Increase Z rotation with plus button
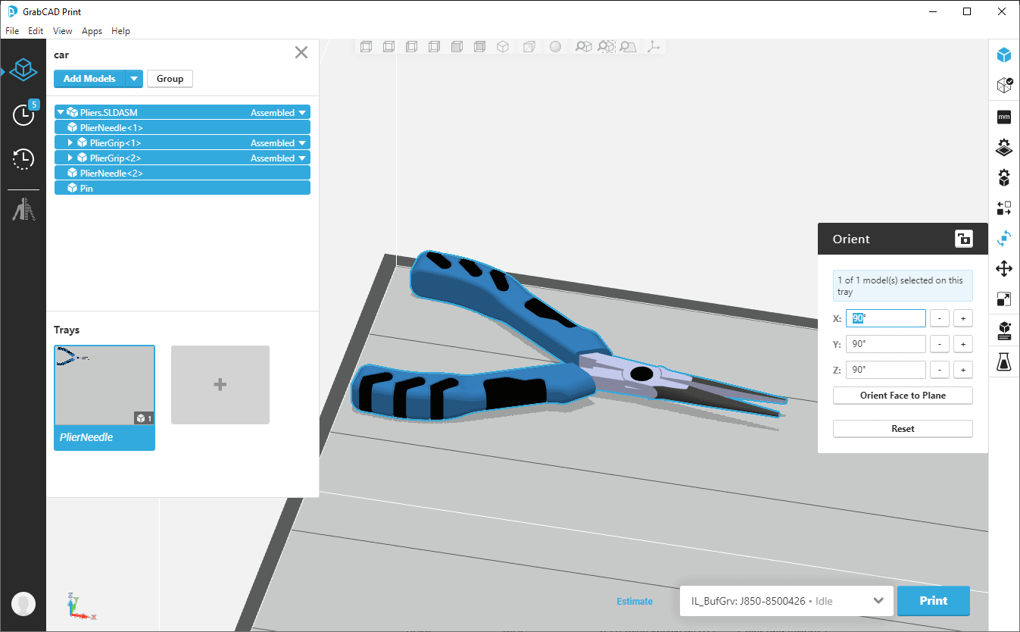 click(x=962, y=370)
